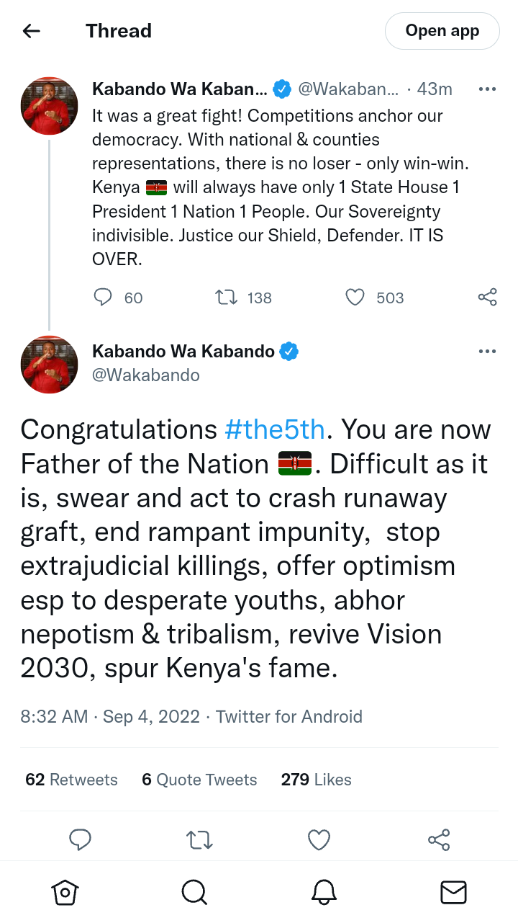Screen dimensions: 518x923
Task: Open Kabando's profile picture on main tweet
Action: (49, 365)
